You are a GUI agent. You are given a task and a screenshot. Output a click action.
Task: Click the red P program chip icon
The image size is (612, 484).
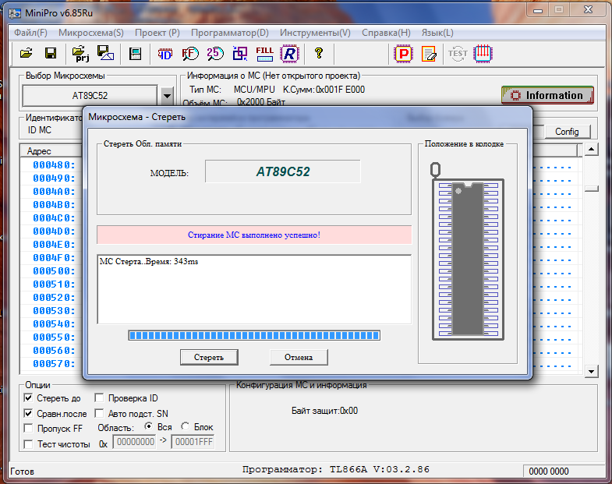(x=403, y=54)
